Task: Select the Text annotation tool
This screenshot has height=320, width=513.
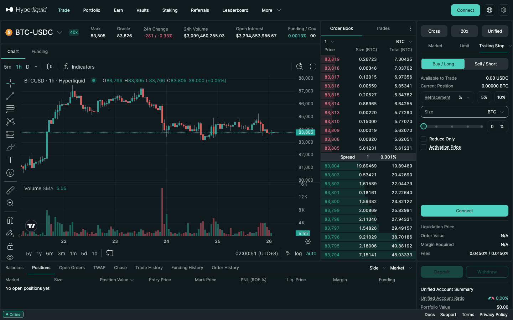Action: click(10, 160)
